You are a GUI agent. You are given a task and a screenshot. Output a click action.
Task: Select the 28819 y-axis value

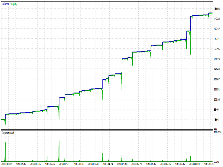(x=217, y=59)
